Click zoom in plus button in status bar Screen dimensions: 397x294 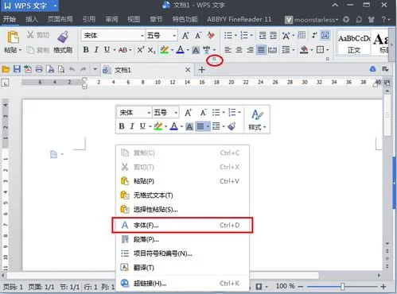383,287
